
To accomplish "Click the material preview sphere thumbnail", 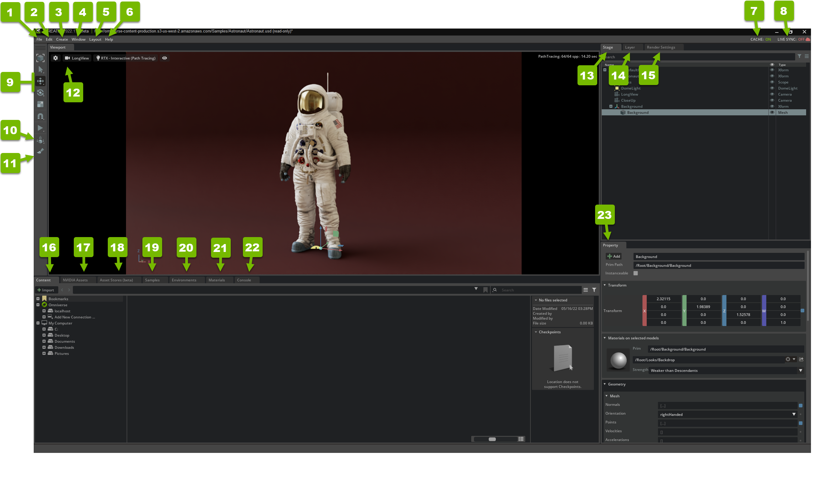I will tap(618, 360).
